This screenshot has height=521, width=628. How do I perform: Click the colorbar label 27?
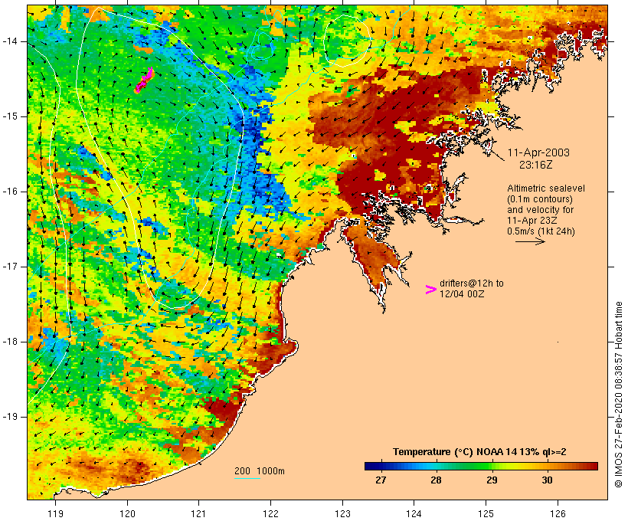coord(381,480)
